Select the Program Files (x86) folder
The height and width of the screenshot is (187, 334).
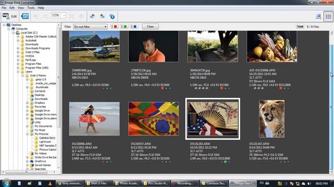37,68
